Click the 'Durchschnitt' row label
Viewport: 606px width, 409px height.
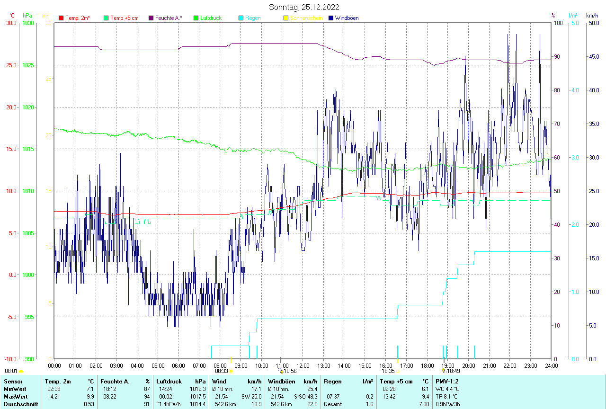pos(20,404)
